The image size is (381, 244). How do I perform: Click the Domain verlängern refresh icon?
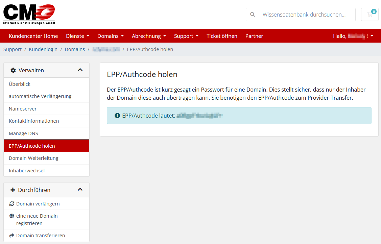(x=12, y=204)
